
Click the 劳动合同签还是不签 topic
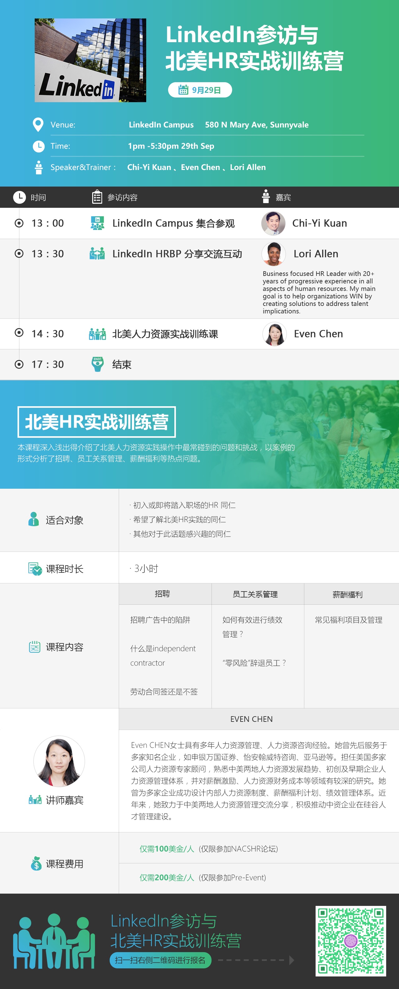pos(164,692)
